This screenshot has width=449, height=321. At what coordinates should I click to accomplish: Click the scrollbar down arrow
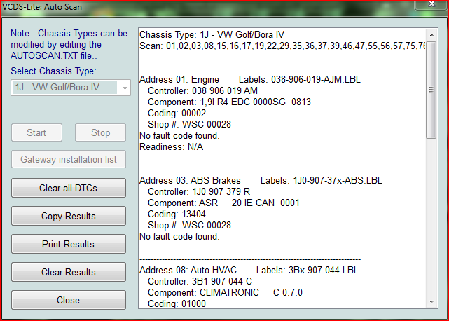tap(431, 302)
